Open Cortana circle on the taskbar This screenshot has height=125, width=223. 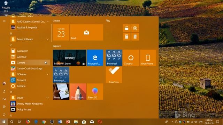pos(12,122)
